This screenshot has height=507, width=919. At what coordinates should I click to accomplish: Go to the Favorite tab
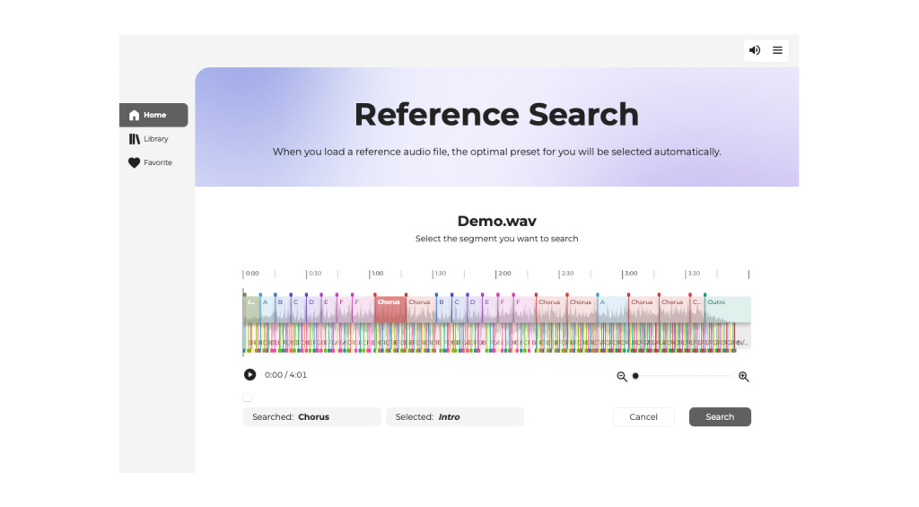pyautogui.click(x=157, y=163)
